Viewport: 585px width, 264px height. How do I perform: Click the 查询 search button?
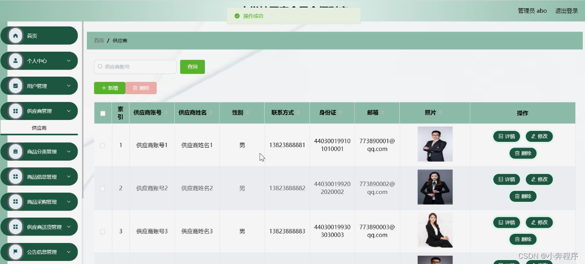[x=192, y=67]
